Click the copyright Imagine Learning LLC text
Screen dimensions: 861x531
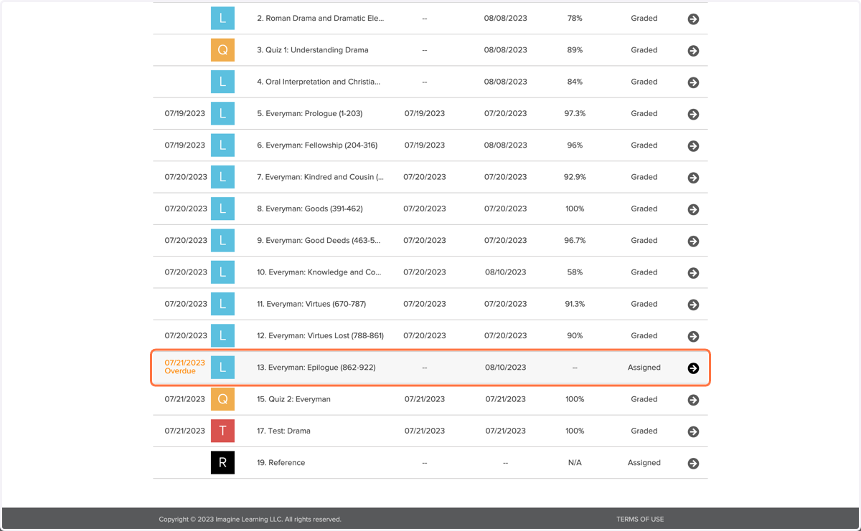(x=250, y=520)
